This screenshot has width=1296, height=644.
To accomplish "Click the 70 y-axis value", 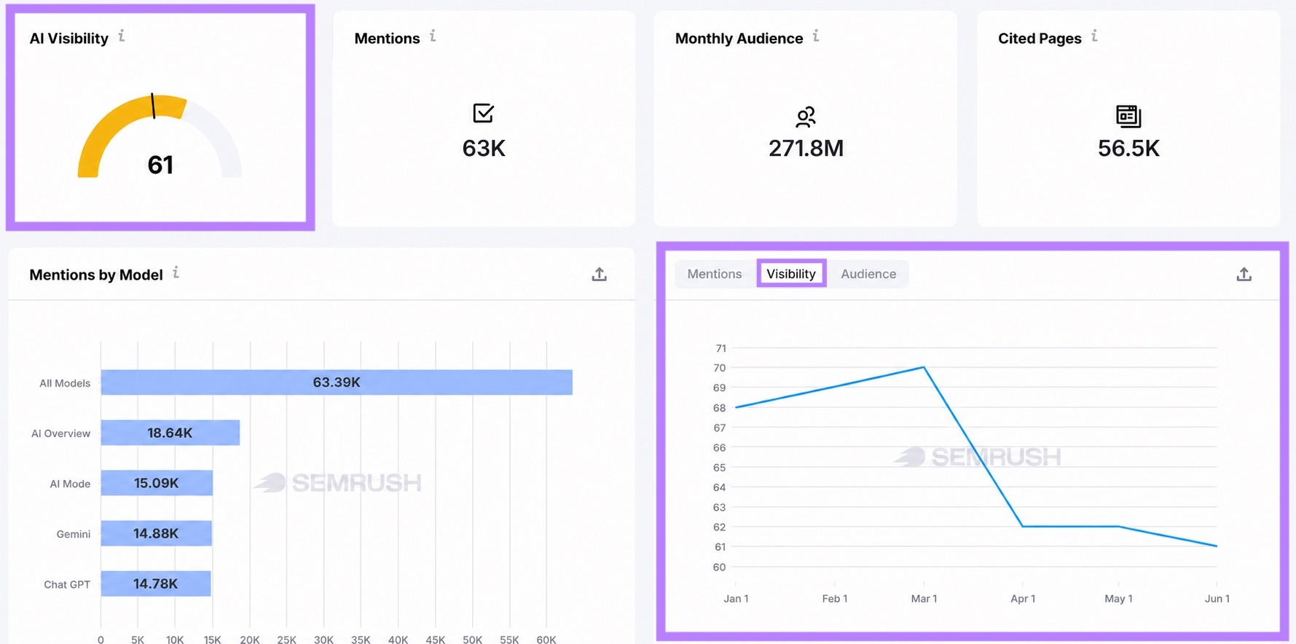I will click(x=720, y=368).
